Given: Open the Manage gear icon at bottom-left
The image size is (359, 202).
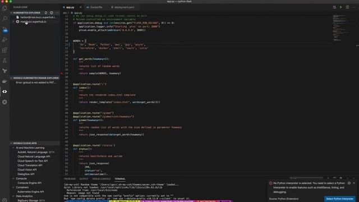Looking at the screenshot, I should [x=4, y=200].
